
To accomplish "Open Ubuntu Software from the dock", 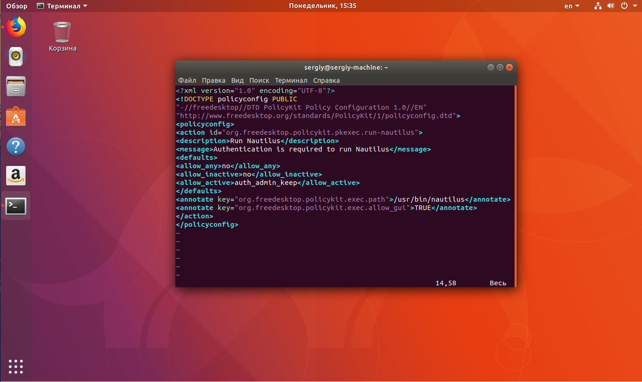I will point(16,117).
